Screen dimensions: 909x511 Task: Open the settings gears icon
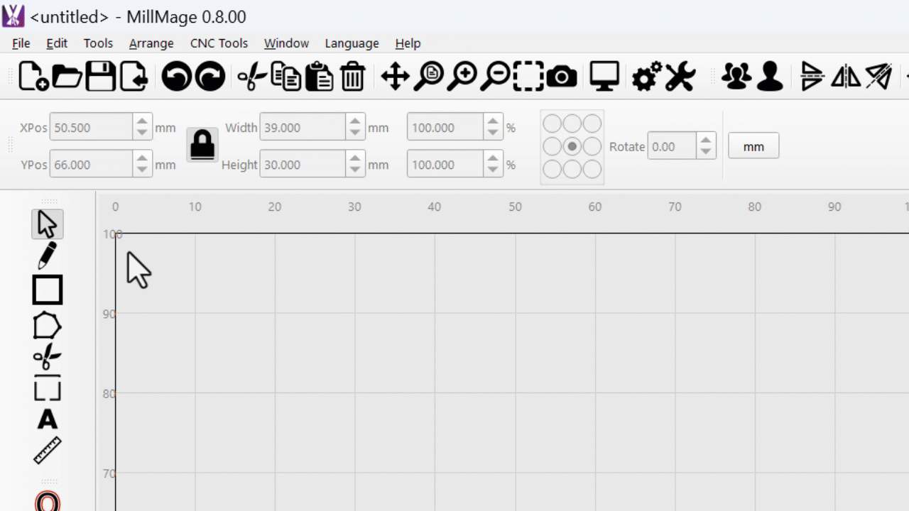(646, 76)
